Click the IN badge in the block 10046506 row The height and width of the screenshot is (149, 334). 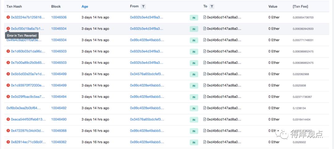click(194, 18)
